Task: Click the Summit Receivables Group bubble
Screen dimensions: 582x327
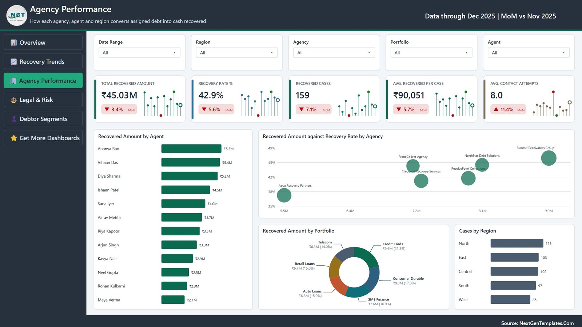Action: 549,158
